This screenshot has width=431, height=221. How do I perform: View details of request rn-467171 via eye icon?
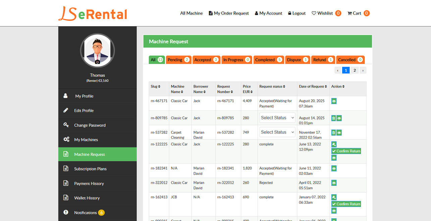click(334, 101)
